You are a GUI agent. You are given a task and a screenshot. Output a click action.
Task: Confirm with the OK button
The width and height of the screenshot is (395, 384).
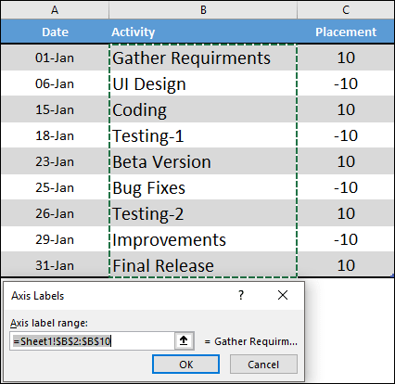pos(185,365)
